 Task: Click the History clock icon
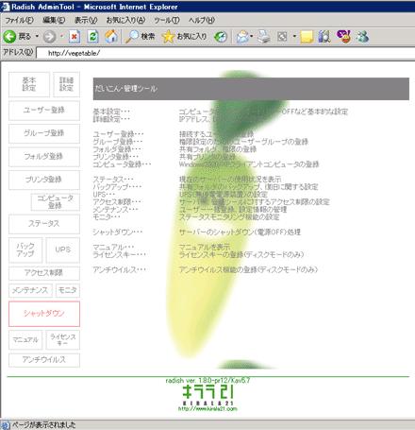(221, 37)
